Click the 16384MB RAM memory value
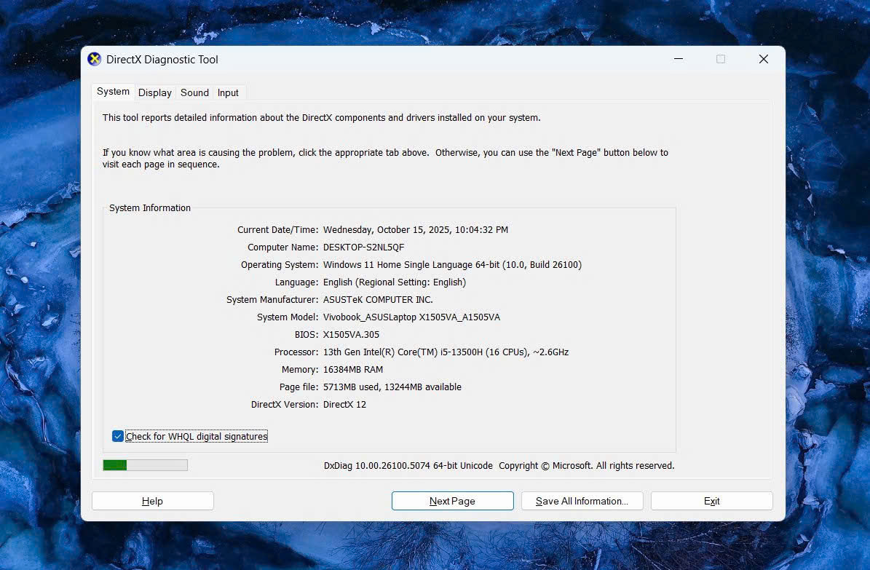The width and height of the screenshot is (870, 570). (352, 370)
